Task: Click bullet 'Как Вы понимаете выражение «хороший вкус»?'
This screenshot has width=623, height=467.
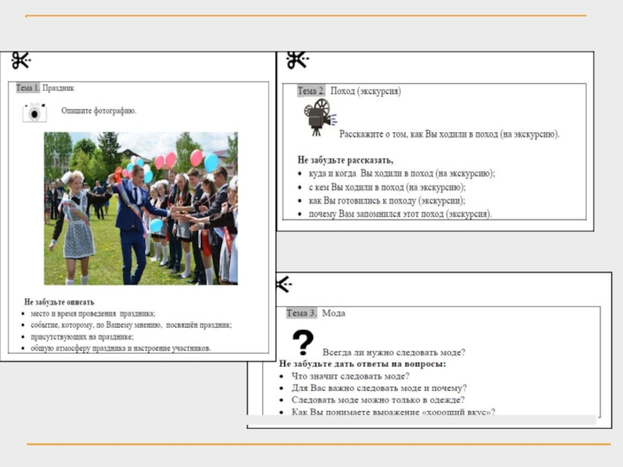Action: tap(393, 412)
